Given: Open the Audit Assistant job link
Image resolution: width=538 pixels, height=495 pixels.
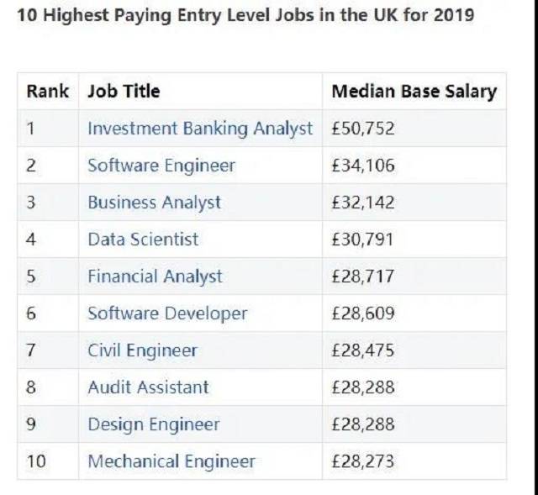Looking at the screenshot, I should (x=148, y=387).
